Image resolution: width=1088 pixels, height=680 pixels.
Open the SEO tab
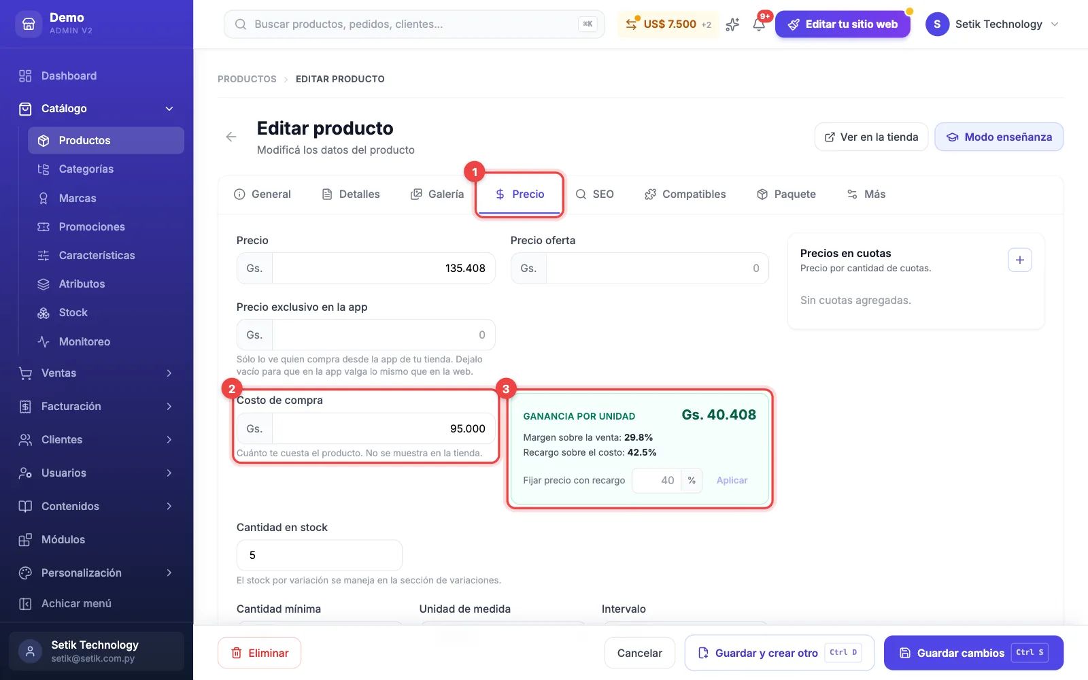[x=595, y=194]
